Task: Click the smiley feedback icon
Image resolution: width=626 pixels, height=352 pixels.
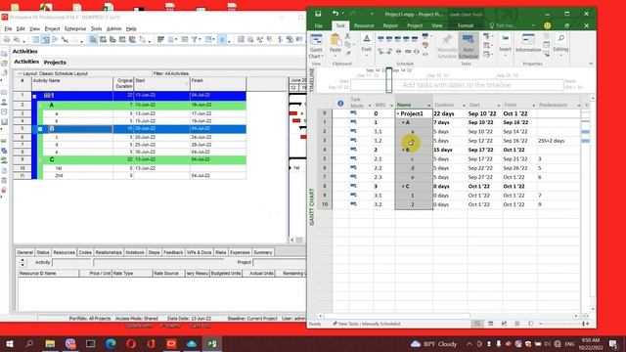Action: [x=548, y=25]
